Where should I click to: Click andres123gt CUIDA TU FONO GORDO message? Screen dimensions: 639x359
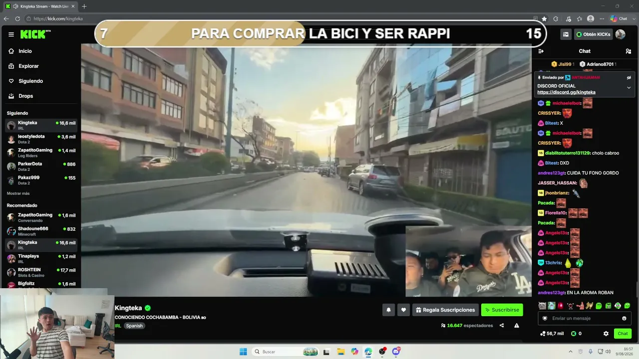point(578,173)
